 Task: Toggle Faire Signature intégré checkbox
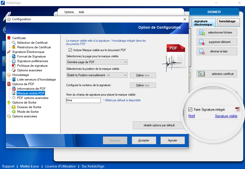click(190, 109)
